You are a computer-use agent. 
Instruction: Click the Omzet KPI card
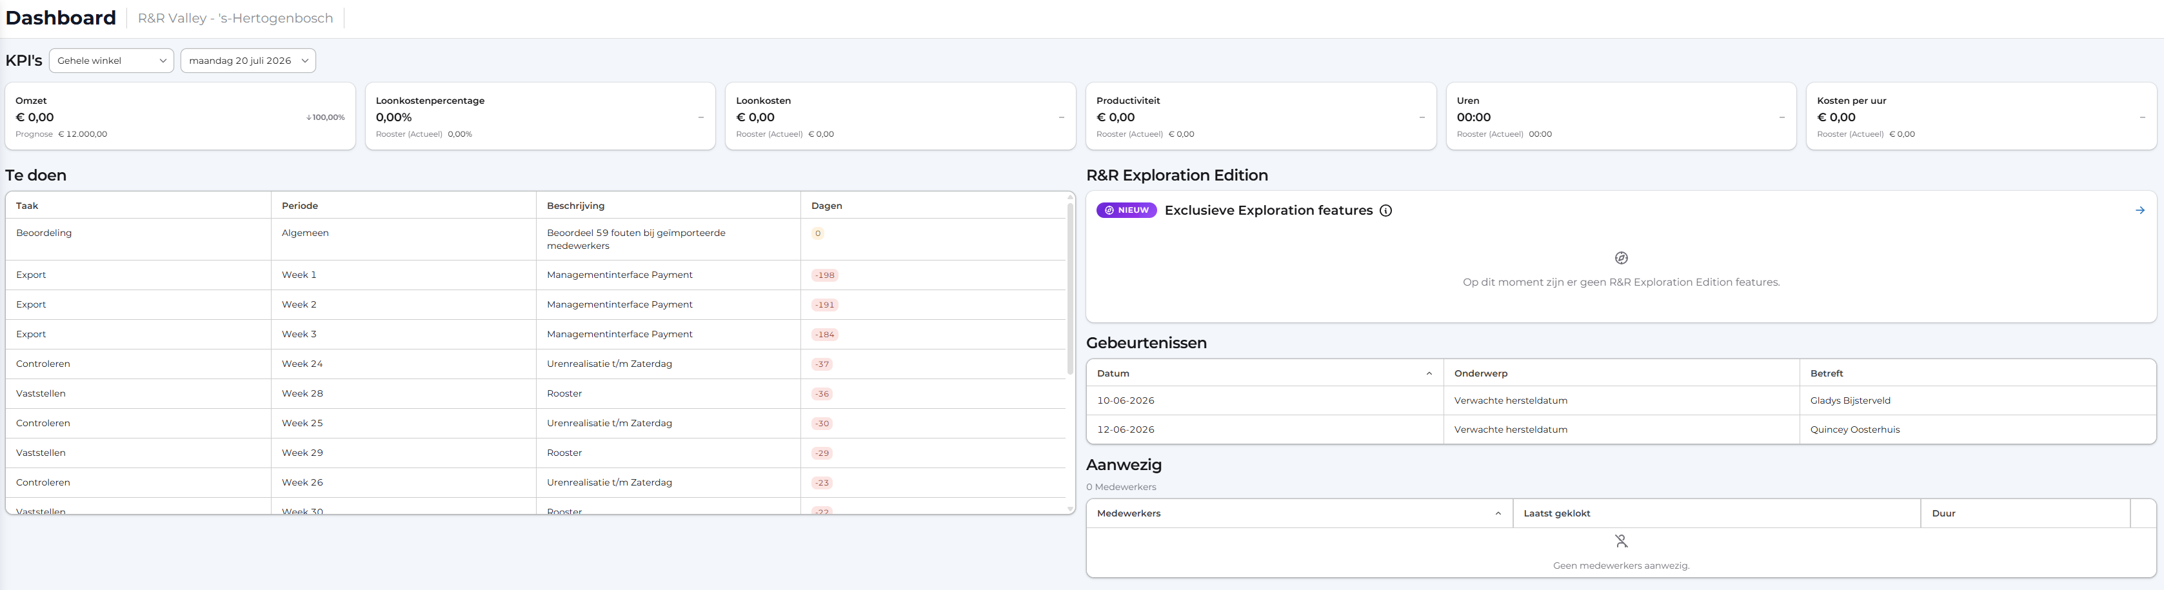tap(181, 116)
